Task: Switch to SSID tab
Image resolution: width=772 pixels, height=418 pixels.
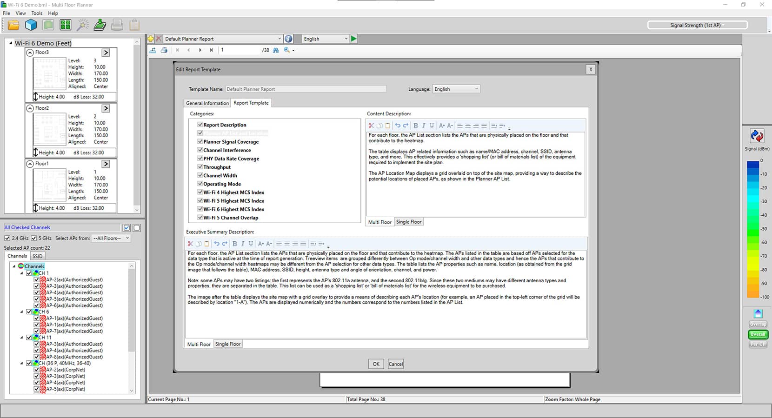Action: pyautogui.click(x=38, y=256)
